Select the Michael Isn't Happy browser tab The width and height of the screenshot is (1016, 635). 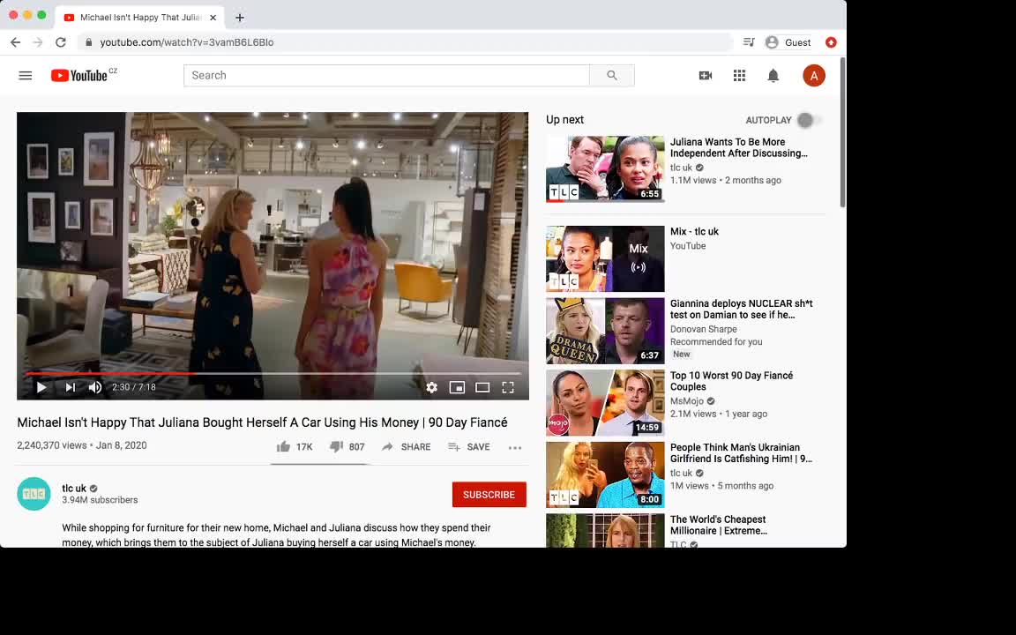click(x=140, y=18)
